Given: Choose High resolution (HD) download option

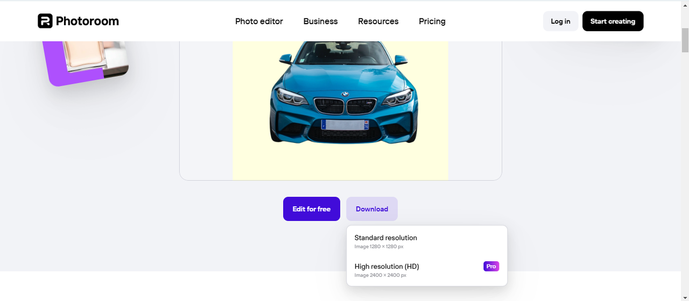Looking at the screenshot, I should tap(387, 270).
